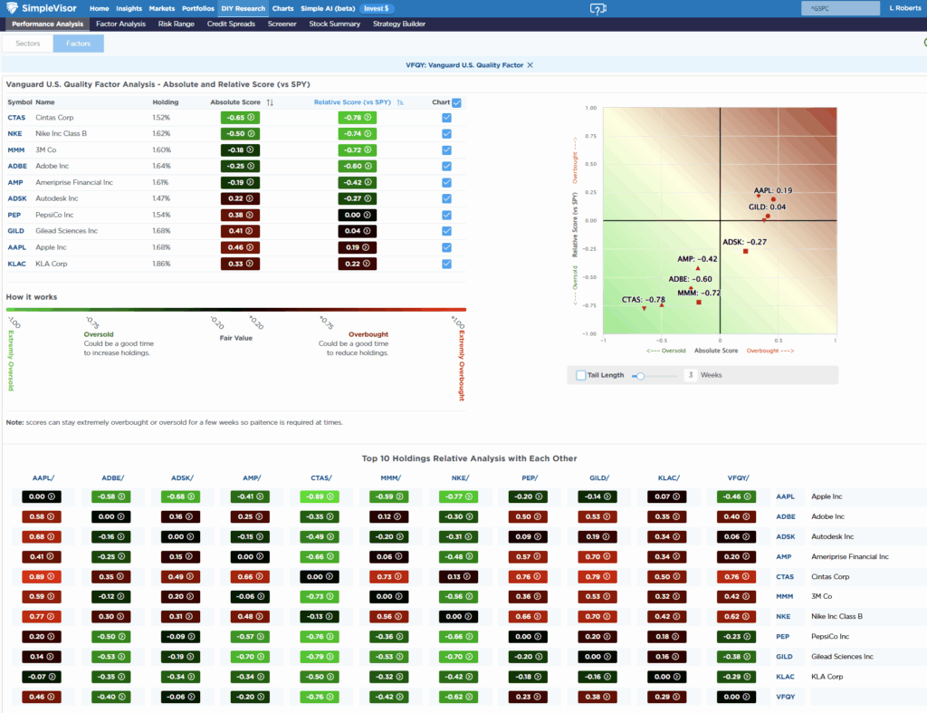Image resolution: width=927 pixels, height=713 pixels.
Task: Click the sort icon beside Relative Score (vs SPY)
Action: click(400, 102)
